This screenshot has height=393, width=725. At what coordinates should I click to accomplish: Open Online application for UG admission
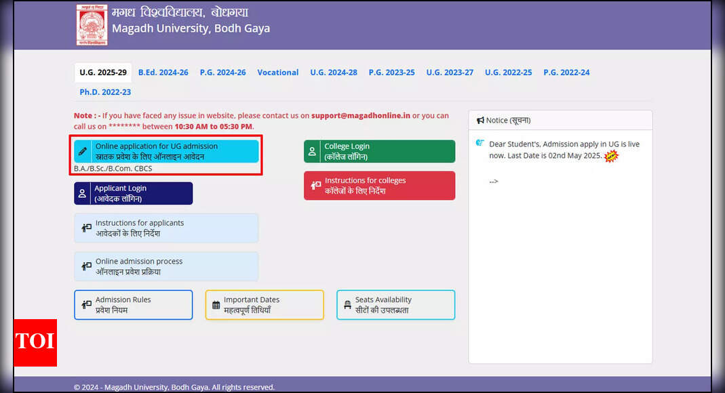point(166,151)
